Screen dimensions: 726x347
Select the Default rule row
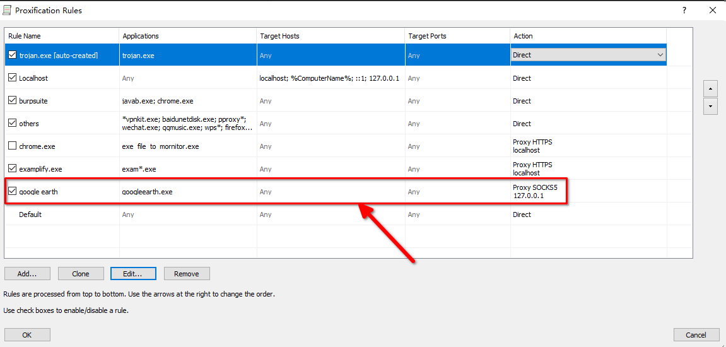pos(30,215)
